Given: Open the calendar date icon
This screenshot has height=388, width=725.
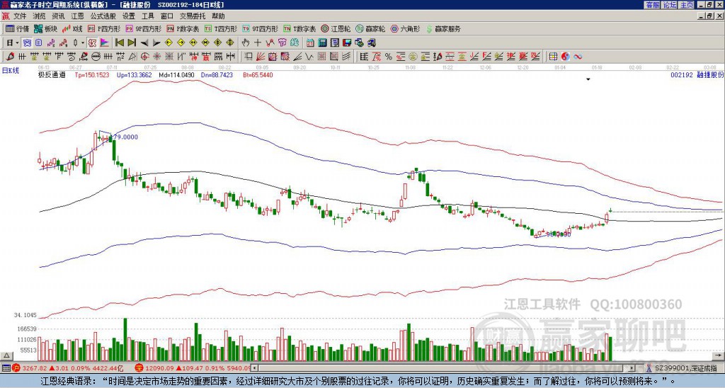Looking at the screenshot, I should (310, 42).
